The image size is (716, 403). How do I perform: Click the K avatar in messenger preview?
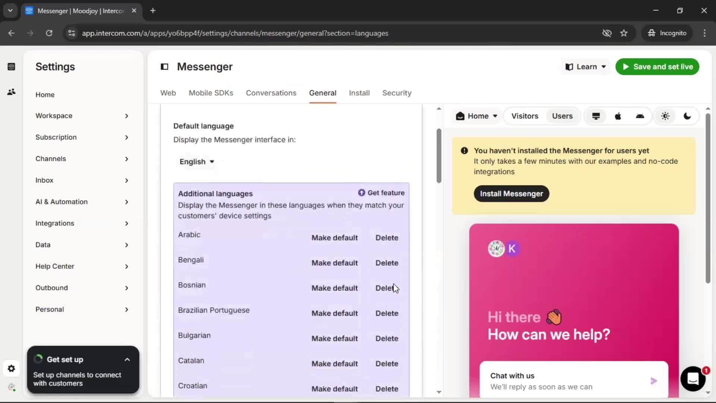pos(512,249)
